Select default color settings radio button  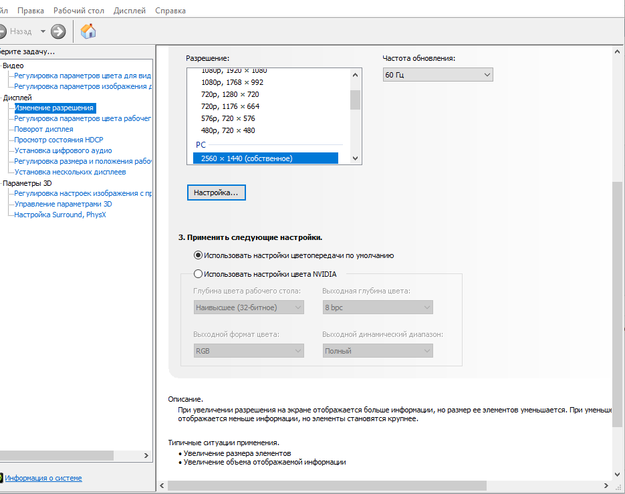198,255
